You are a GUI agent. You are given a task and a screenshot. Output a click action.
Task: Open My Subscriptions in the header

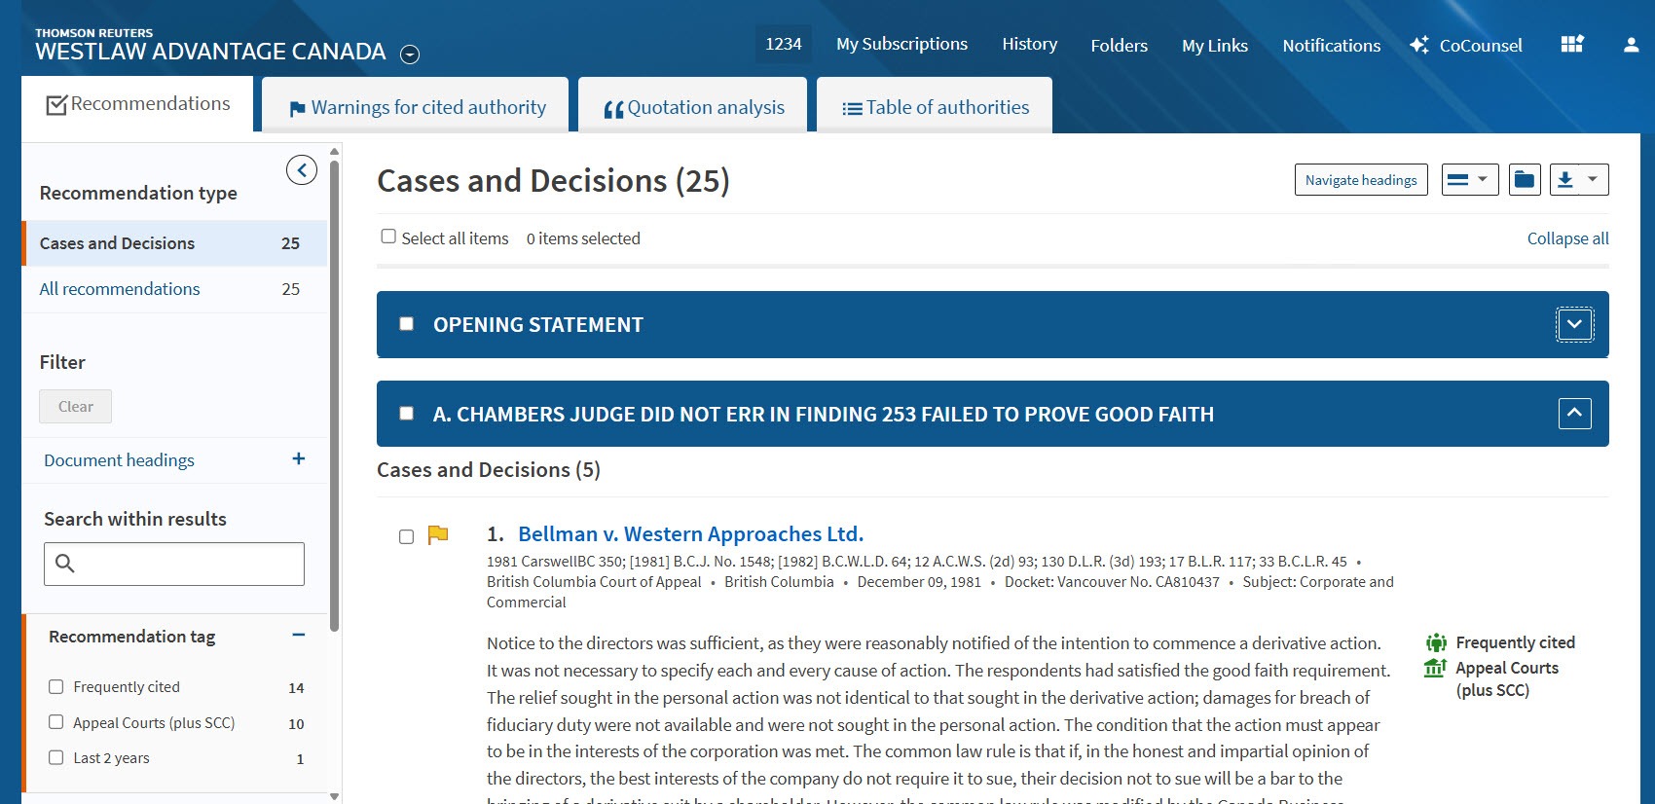pos(901,44)
